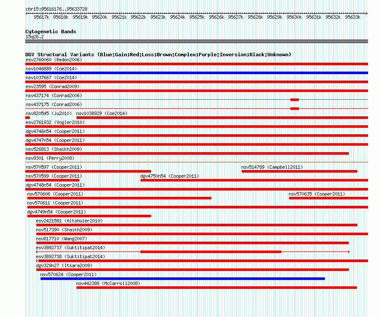Click the thick red segment of nsv437175
The image size is (380, 317).
coord(295,109)
